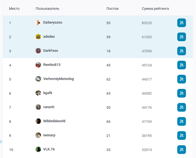Click post count 45 for Rembo813
The height and width of the screenshot is (158, 196).
tap(108, 65)
